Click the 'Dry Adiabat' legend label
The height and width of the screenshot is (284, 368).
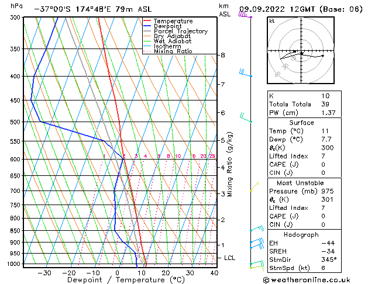(x=172, y=36)
